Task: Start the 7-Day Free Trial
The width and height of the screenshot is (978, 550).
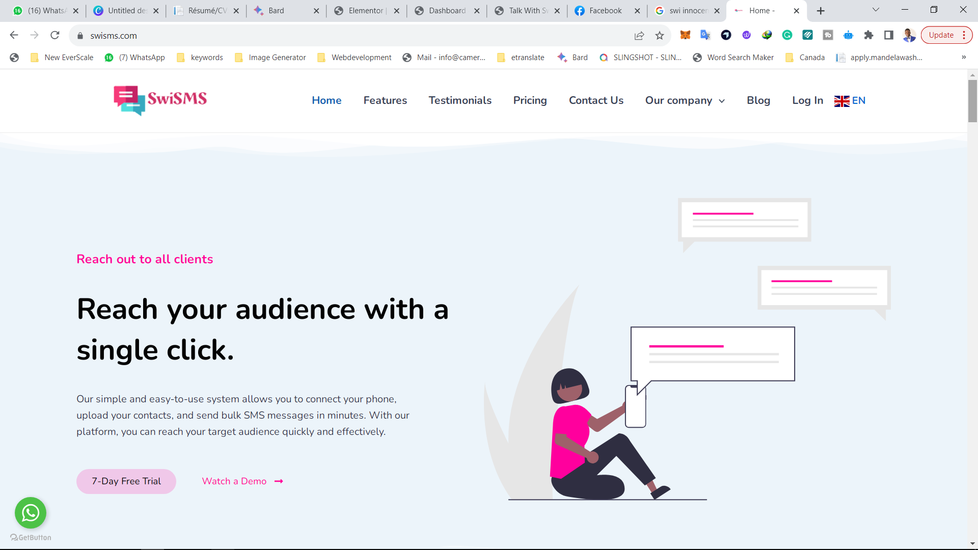Action: (x=126, y=481)
